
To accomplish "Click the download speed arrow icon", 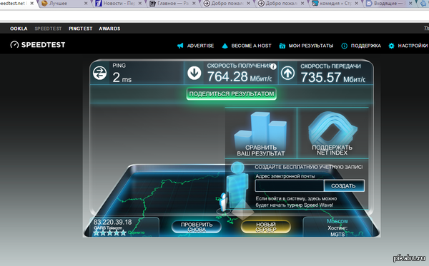I will click(x=194, y=73).
